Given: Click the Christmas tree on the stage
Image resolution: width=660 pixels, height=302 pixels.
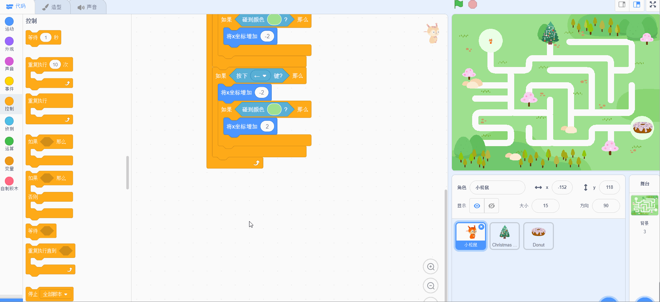Looking at the screenshot, I should [550, 33].
